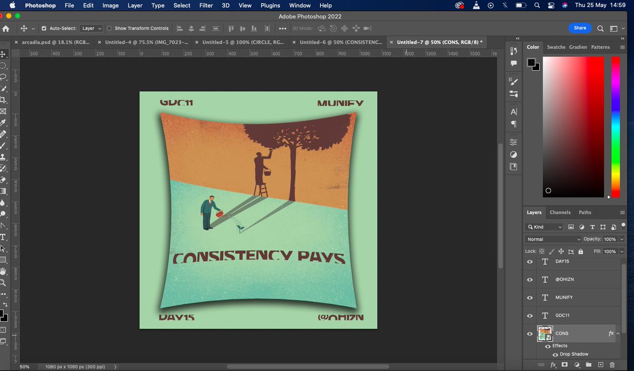Open the Opacity slider dropdown arrow
The width and height of the screenshot is (634, 371).
click(622, 239)
